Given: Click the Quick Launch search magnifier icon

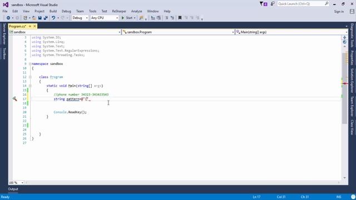Looking at the screenshot, I should point(327,4).
